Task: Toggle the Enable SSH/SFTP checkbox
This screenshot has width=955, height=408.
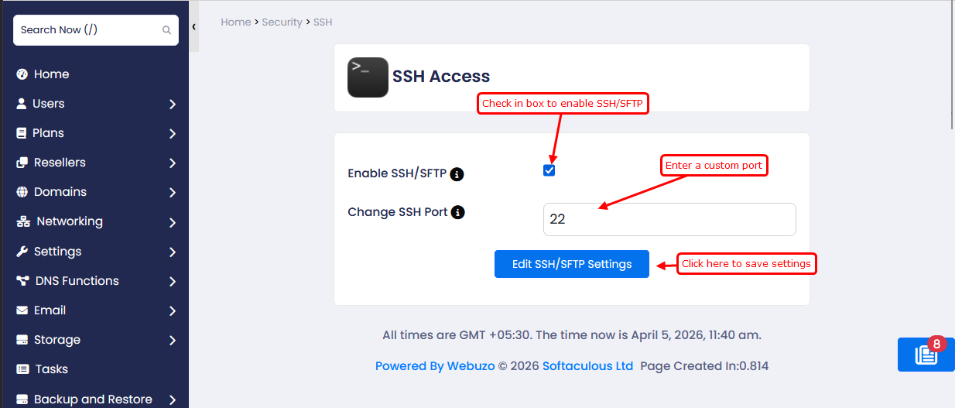Action: coord(549,170)
